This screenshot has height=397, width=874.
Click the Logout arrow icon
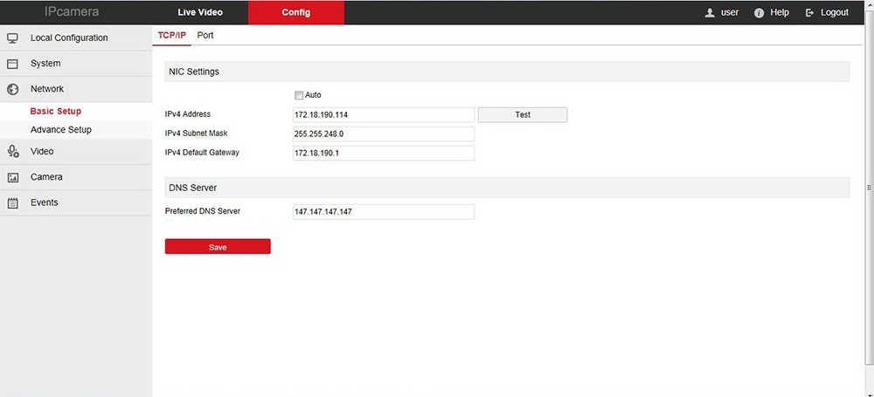[x=810, y=13]
